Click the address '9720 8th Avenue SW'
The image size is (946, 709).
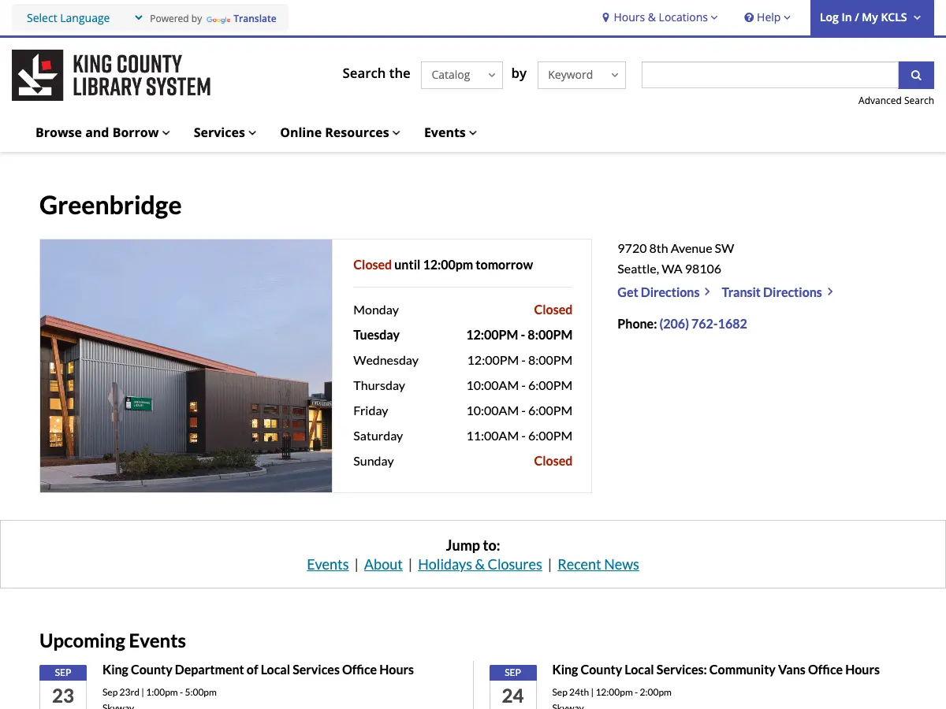tap(676, 248)
